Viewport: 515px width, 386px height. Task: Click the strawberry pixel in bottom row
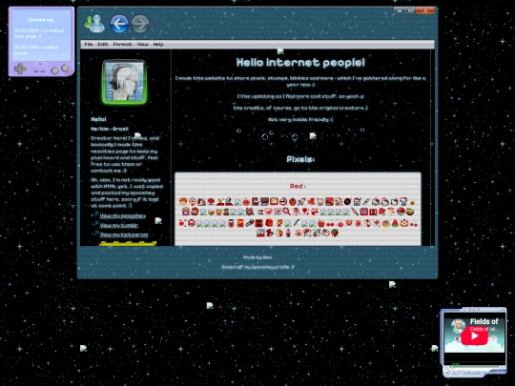(x=335, y=234)
